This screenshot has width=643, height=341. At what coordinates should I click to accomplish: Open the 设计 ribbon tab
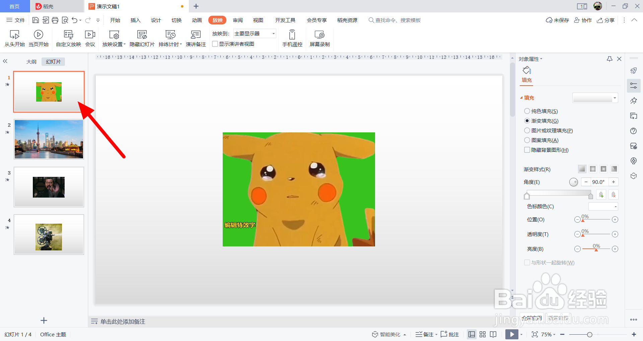pyautogui.click(x=156, y=20)
